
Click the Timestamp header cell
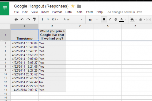(x=25, y=35)
